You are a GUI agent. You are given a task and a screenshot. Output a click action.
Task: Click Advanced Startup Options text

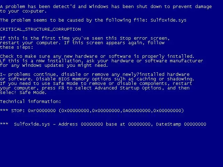click(128, 88)
